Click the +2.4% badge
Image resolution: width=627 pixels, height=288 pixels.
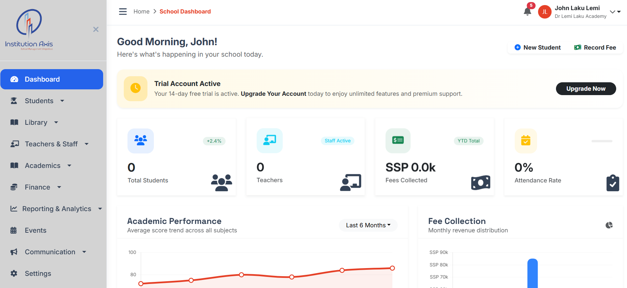click(214, 141)
